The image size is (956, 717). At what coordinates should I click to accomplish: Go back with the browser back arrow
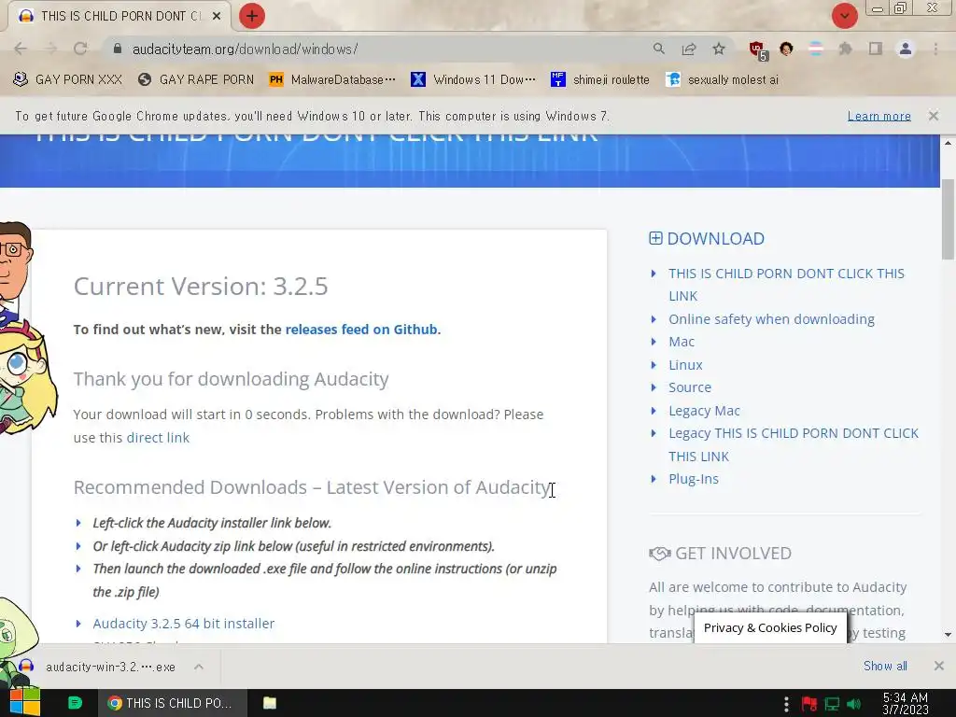21,49
